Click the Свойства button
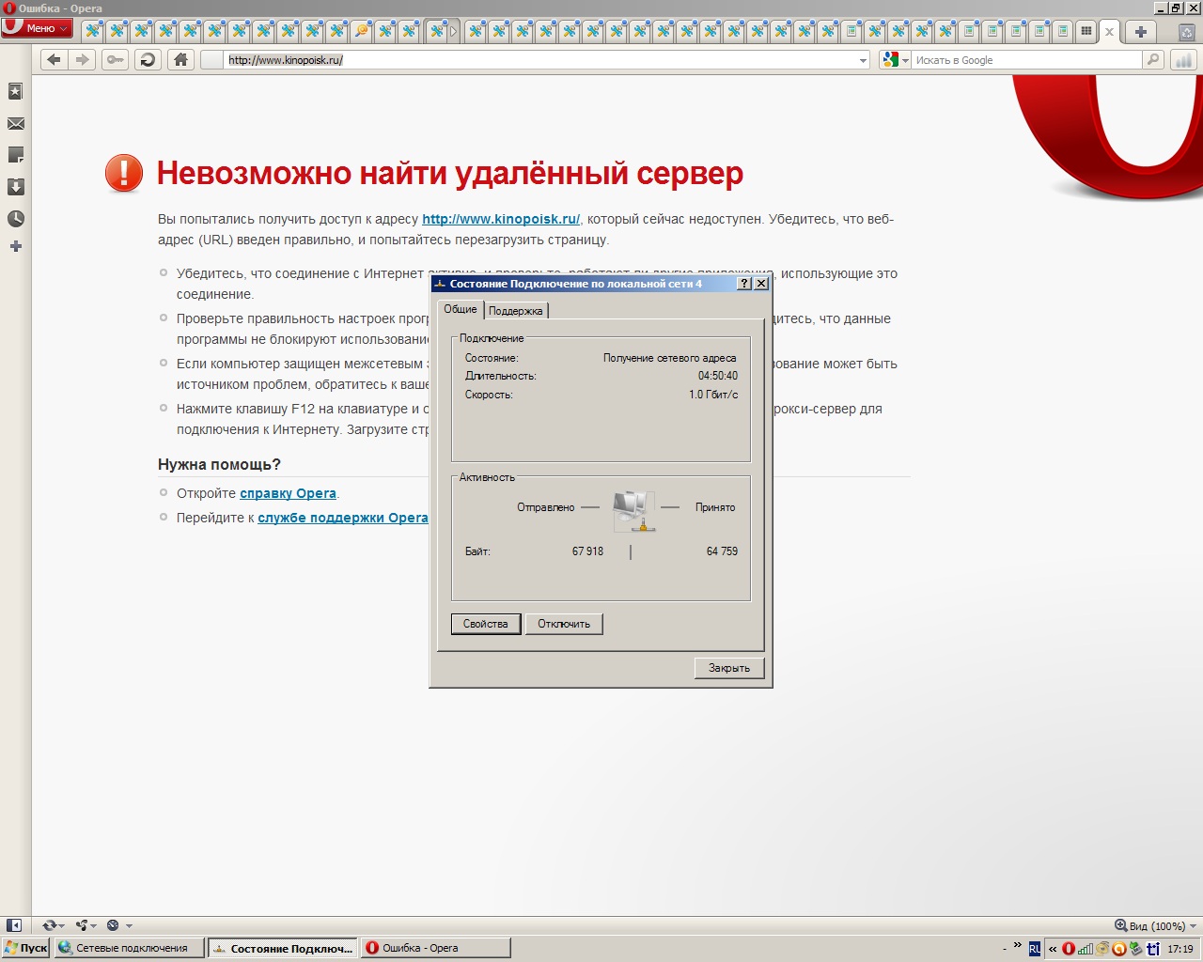1203x962 pixels. [485, 624]
